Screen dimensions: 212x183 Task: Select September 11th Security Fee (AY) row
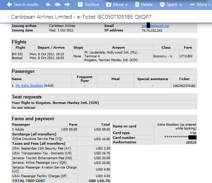coord(61,148)
